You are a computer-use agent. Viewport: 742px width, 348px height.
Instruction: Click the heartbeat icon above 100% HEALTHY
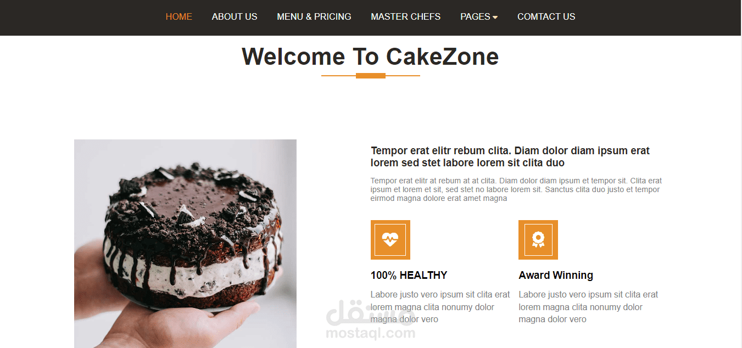point(390,239)
